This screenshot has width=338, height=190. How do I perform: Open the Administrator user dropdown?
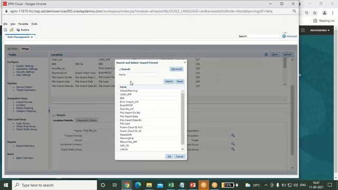(320, 31)
